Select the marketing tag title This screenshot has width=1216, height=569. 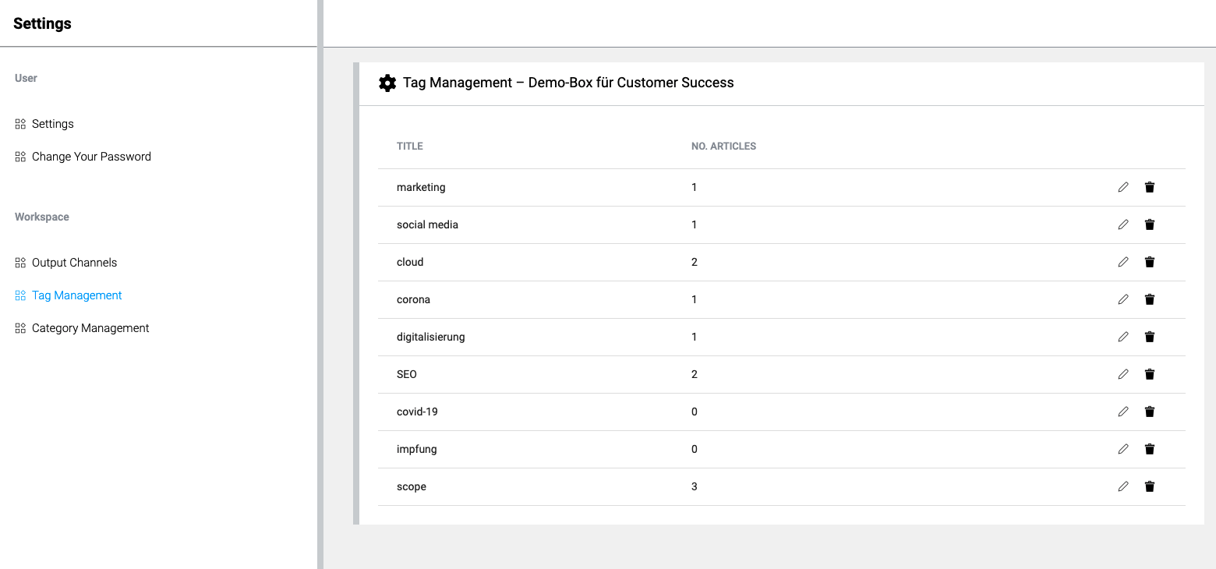(421, 187)
